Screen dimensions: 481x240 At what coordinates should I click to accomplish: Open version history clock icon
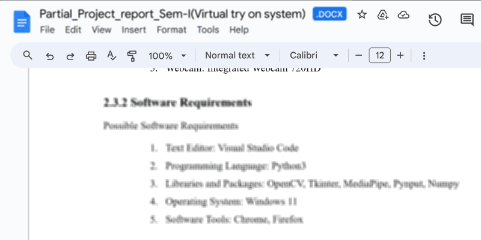[435, 20]
